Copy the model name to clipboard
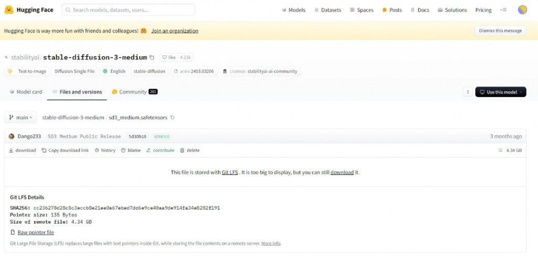The width and height of the screenshot is (538, 272). 152,57
